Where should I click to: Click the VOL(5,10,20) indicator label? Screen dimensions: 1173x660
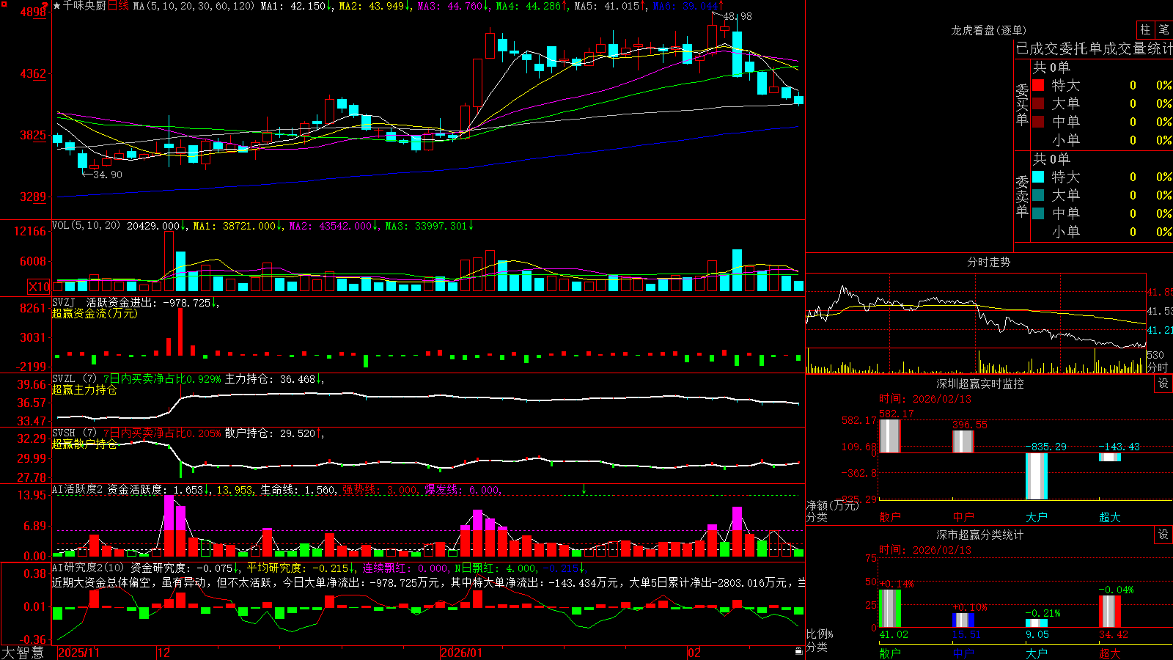pyautogui.click(x=87, y=226)
